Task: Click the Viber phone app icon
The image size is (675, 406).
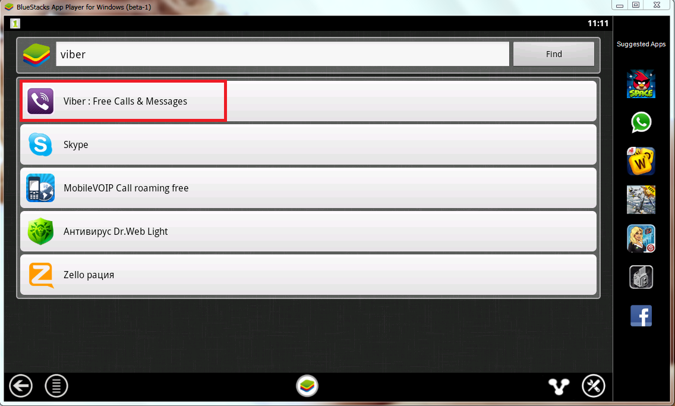Action: (x=40, y=101)
